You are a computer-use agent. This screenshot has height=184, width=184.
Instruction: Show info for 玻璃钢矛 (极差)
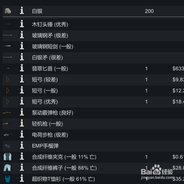pyautogui.click(x=22, y=34)
